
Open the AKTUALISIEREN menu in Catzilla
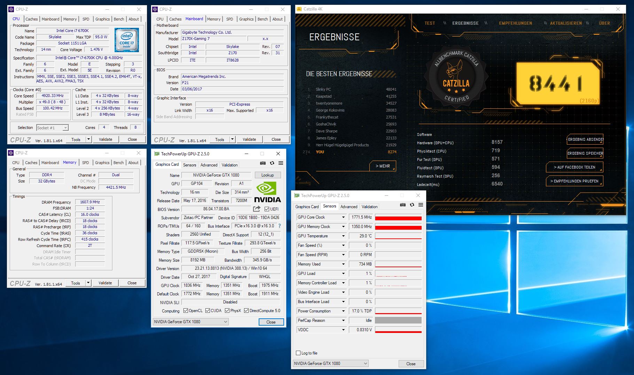[566, 23]
